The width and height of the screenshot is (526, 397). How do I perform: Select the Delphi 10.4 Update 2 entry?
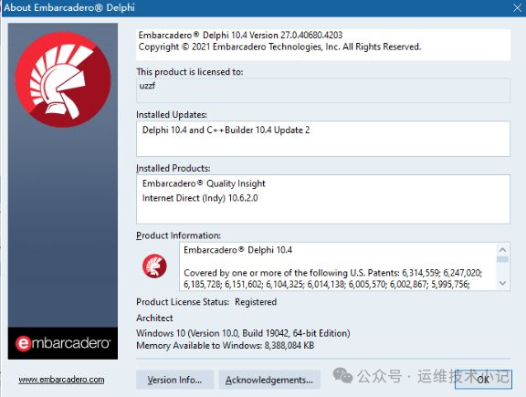coord(226,131)
